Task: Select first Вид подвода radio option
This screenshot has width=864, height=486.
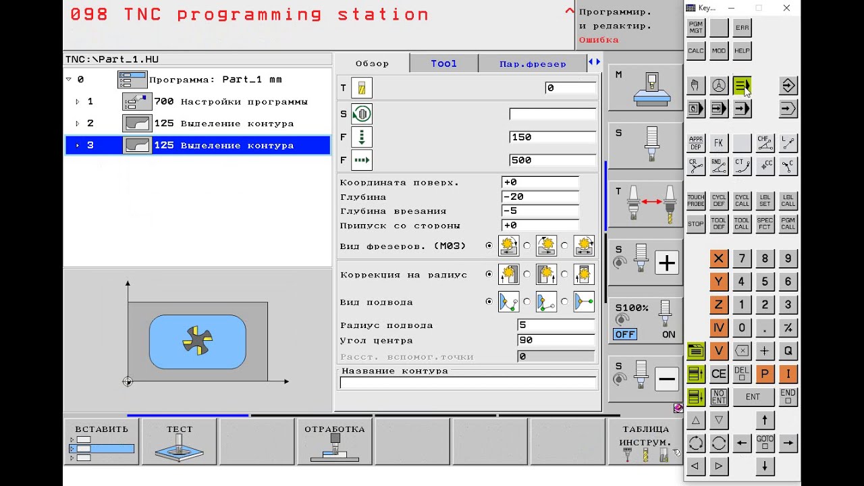Action: [489, 302]
